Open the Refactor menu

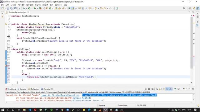click(21, 5)
